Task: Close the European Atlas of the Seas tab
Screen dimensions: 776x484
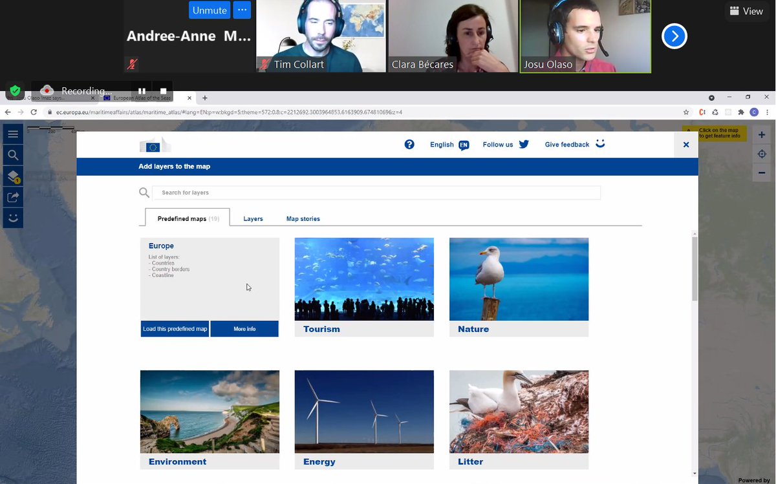Action: coord(190,98)
